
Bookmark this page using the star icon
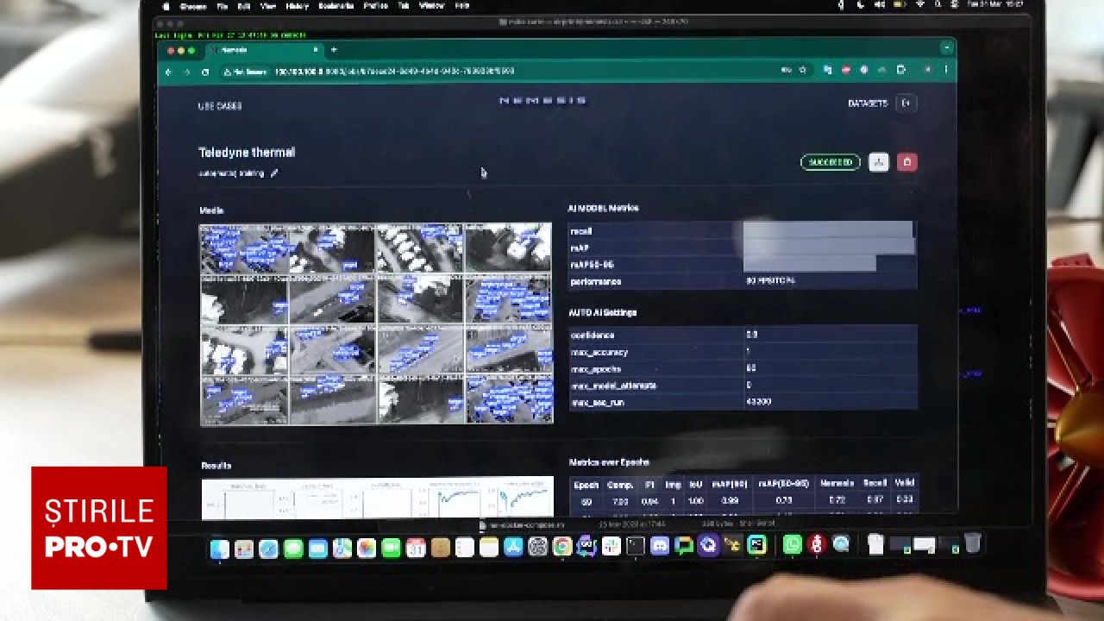[802, 71]
